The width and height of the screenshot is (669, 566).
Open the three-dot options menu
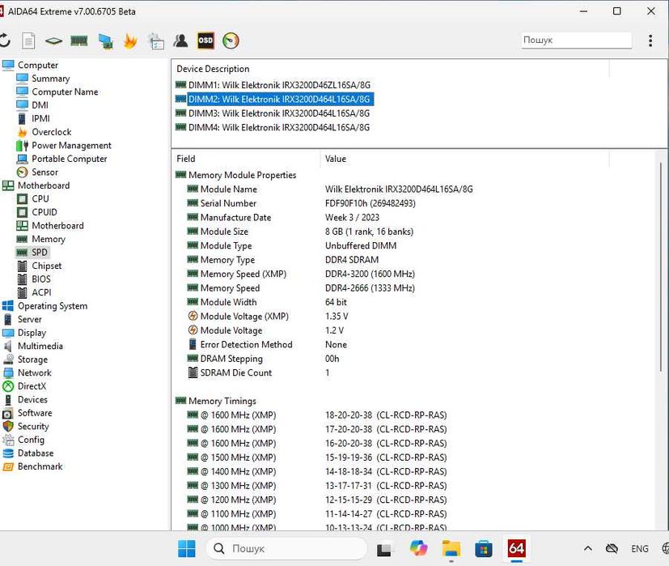650,40
